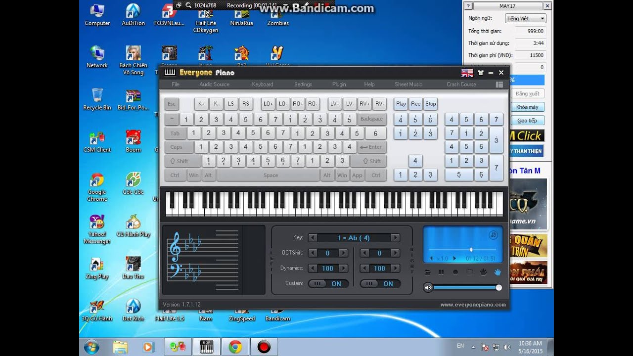
Task: Open the Tiếng Việt language dropdown
Action: click(x=525, y=18)
